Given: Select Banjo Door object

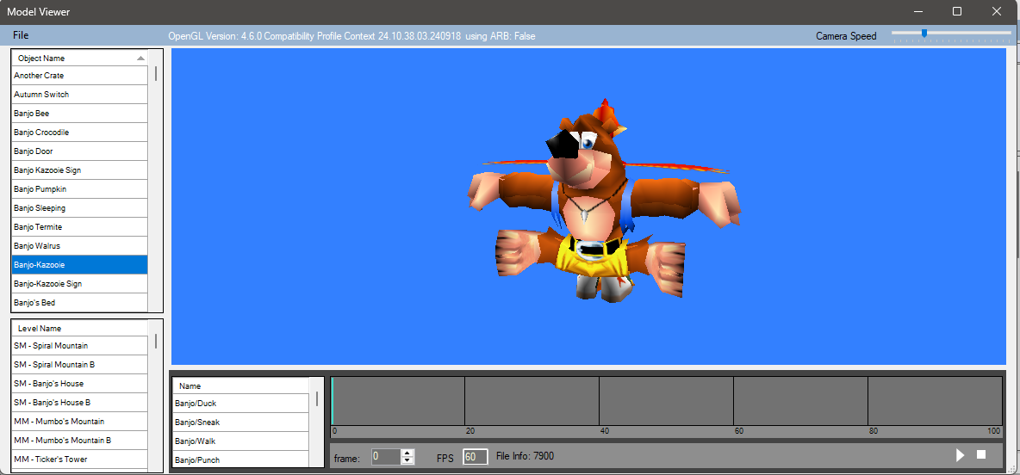Looking at the screenshot, I should tap(79, 151).
